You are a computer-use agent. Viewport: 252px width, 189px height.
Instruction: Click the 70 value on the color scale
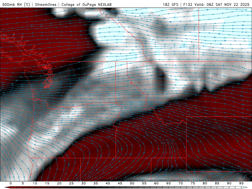click(180, 183)
